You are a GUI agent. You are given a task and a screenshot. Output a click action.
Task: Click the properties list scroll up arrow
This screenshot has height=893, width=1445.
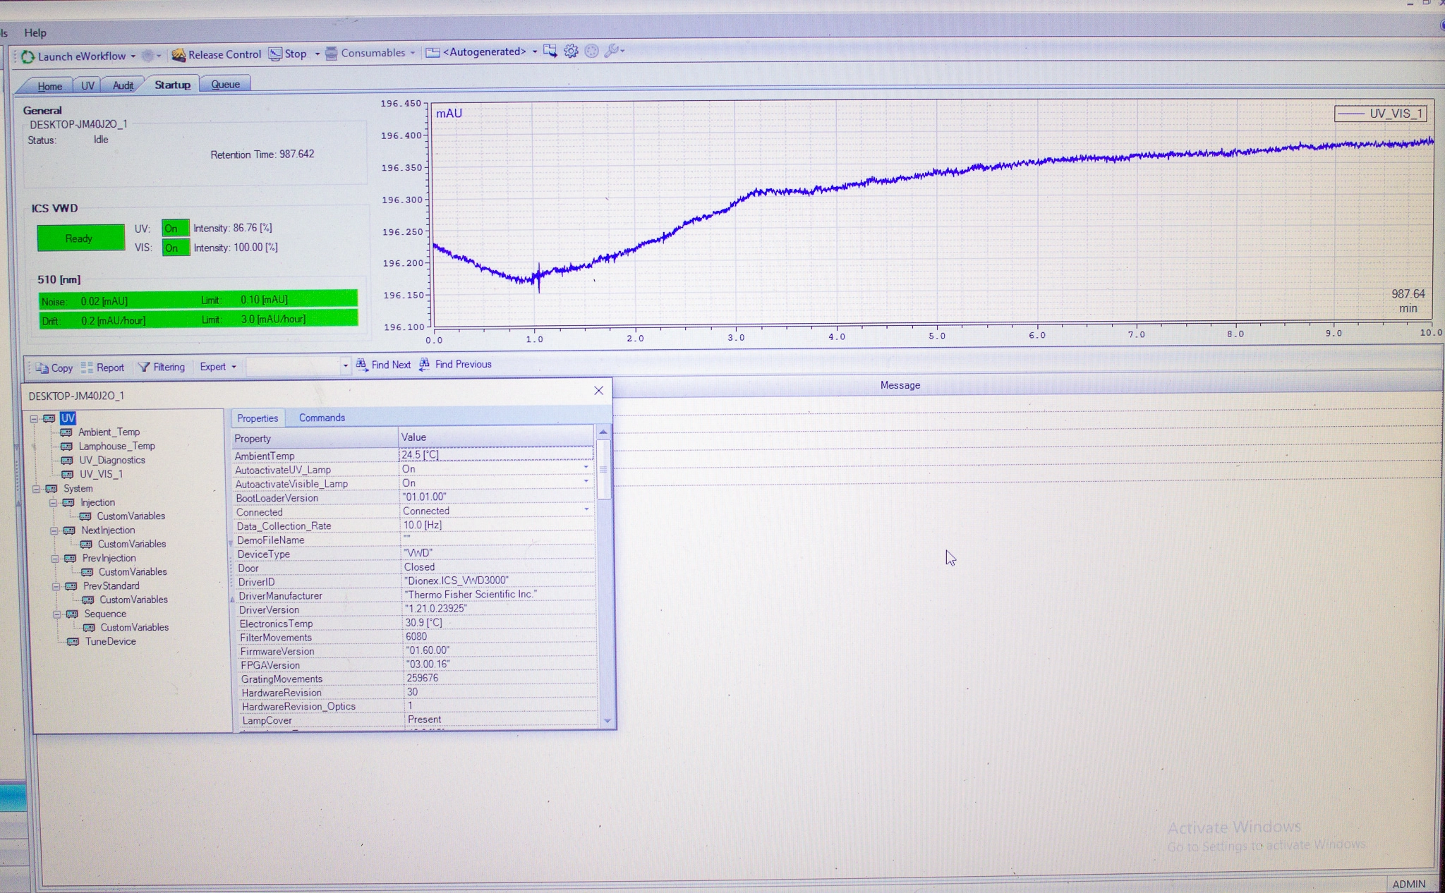[x=603, y=431]
